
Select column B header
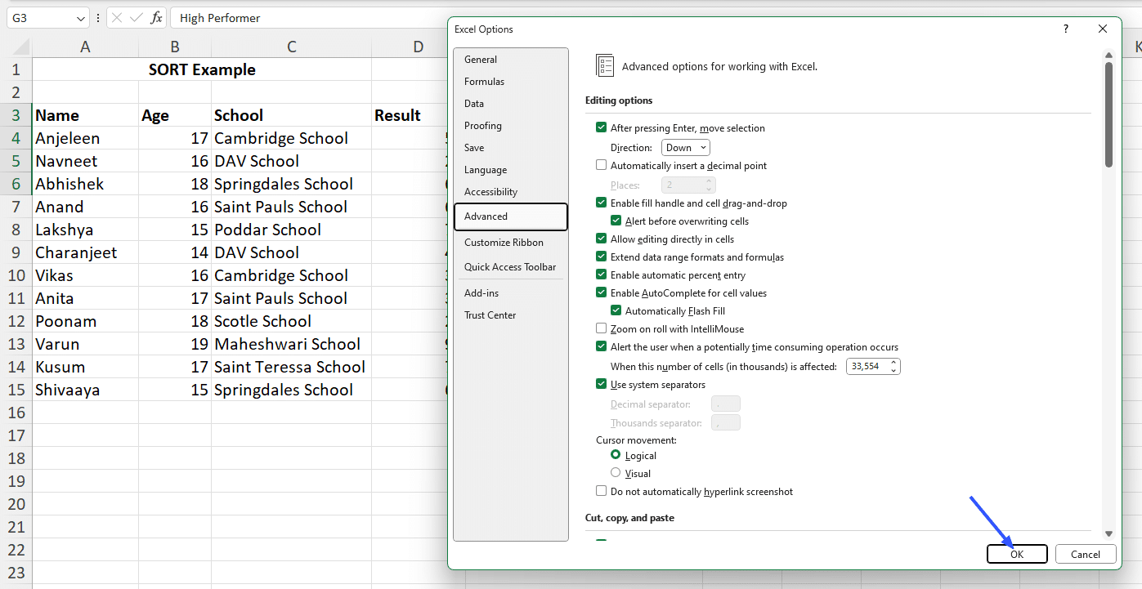[x=175, y=47]
